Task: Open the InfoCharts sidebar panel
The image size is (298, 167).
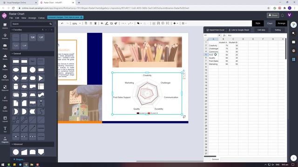Action: 5,77
